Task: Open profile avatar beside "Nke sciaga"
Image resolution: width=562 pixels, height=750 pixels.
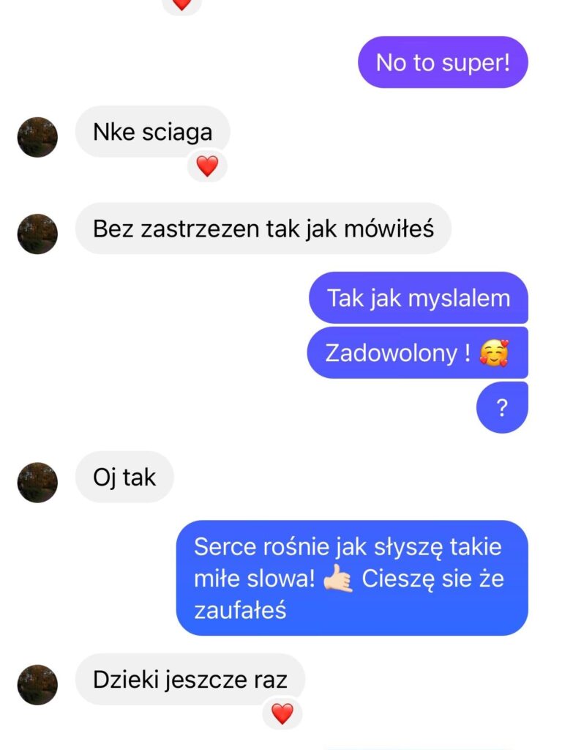Action: [x=37, y=137]
